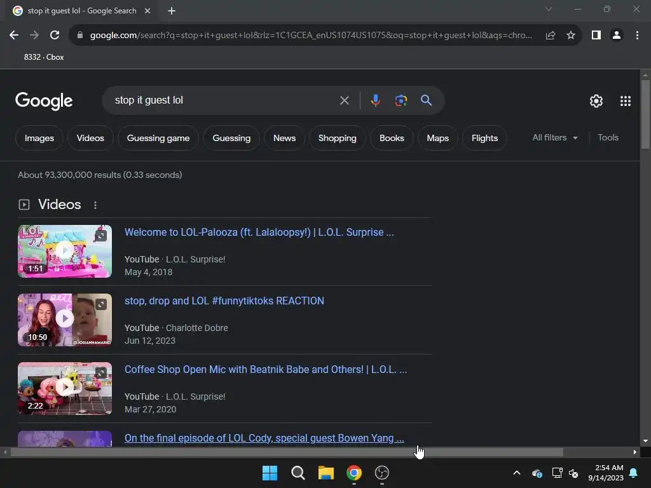Image resolution: width=651 pixels, height=488 pixels.
Task: Expand the All filters dropdown
Action: pos(554,137)
